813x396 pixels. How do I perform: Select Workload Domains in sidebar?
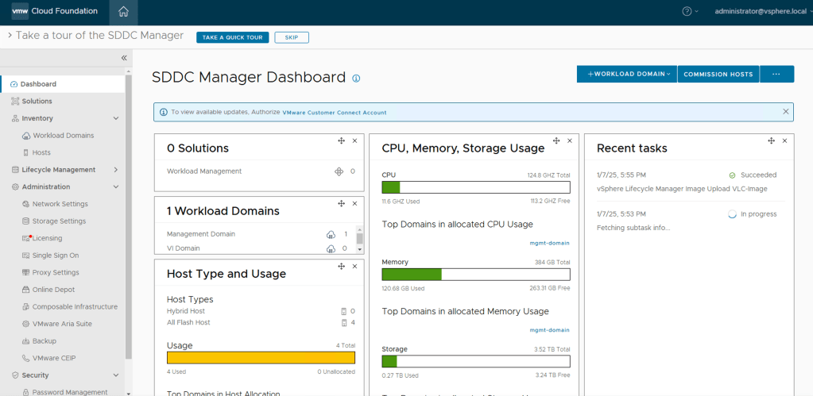[x=63, y=136]
